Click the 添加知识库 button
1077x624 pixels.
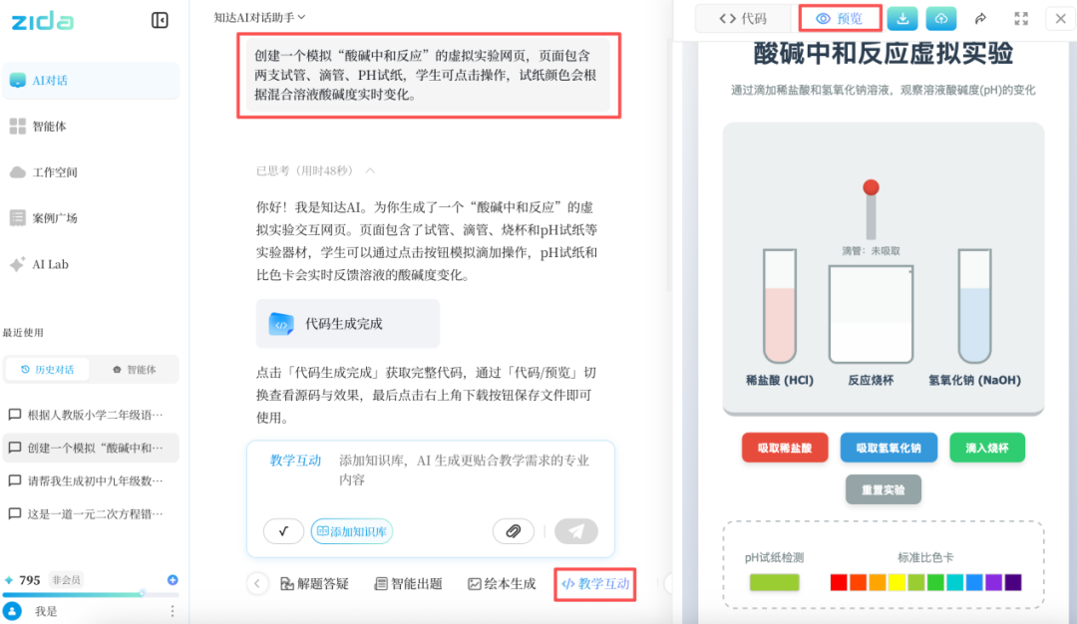coord(352,531)
